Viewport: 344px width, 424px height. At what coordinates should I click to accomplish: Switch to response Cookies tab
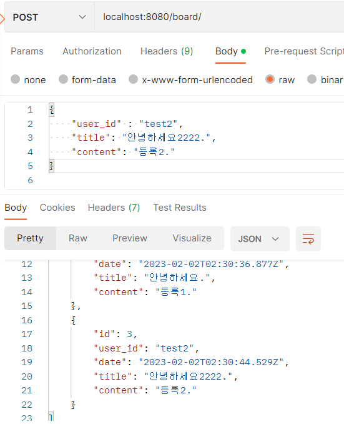point(57,208)
